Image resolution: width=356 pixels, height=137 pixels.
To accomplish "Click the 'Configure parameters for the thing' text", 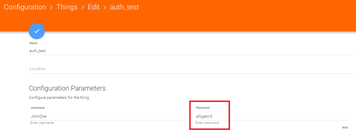I will click(59, 98).
